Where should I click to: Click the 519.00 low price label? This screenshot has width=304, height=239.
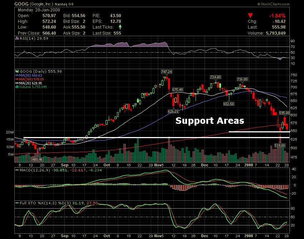tap(280, 145)
